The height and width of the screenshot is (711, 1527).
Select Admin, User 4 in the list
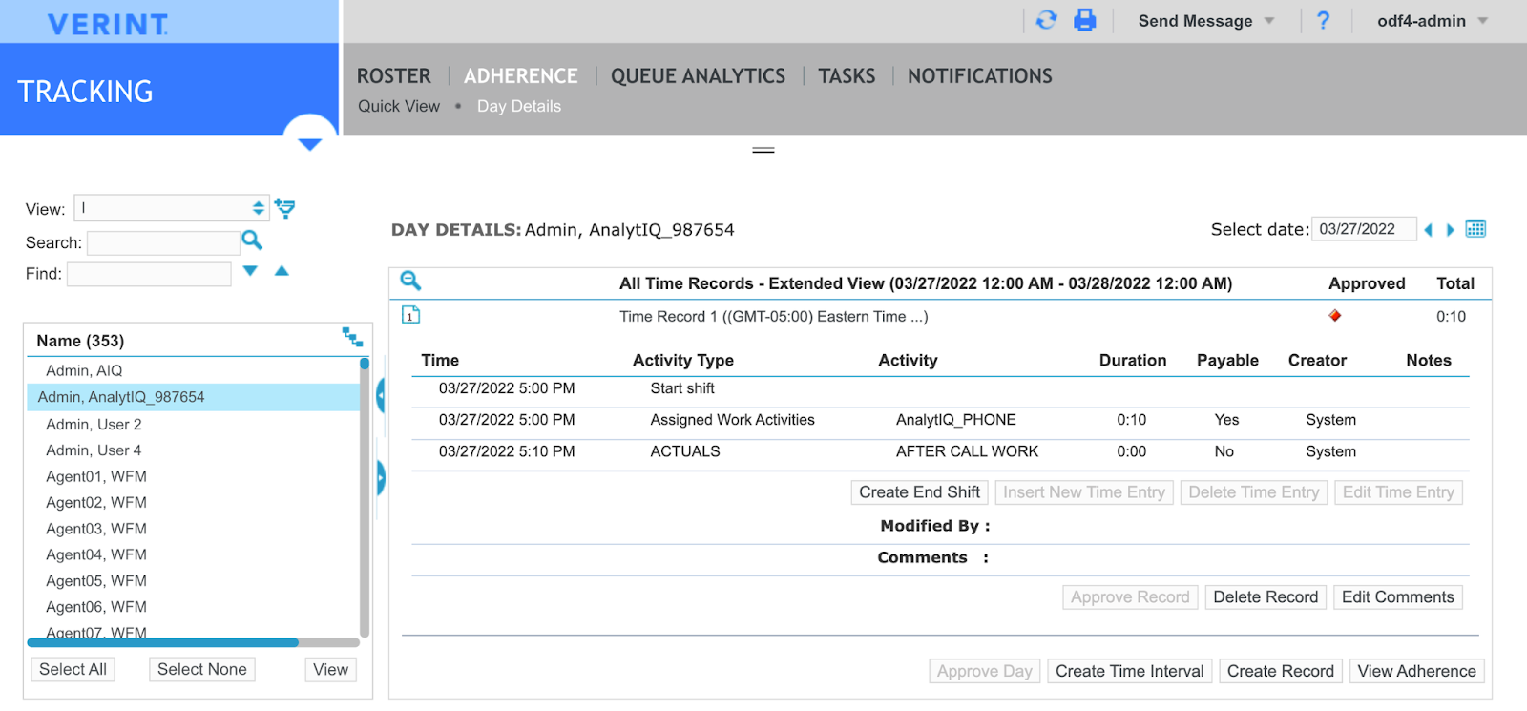coord(94,450)
